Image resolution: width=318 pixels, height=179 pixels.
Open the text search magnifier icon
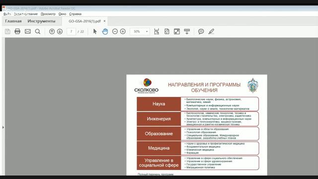[x=38, y=31]
